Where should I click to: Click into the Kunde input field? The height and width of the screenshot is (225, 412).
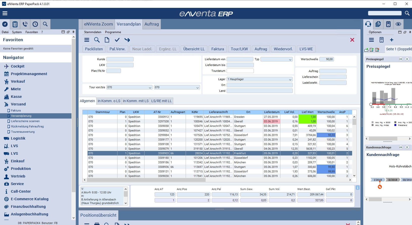(120, 59)
